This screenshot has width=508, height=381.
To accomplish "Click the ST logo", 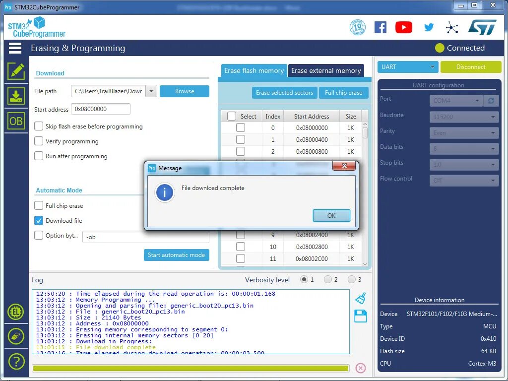I will point(482,27).
